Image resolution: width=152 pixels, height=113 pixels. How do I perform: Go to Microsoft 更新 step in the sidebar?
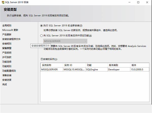[10, 30]
